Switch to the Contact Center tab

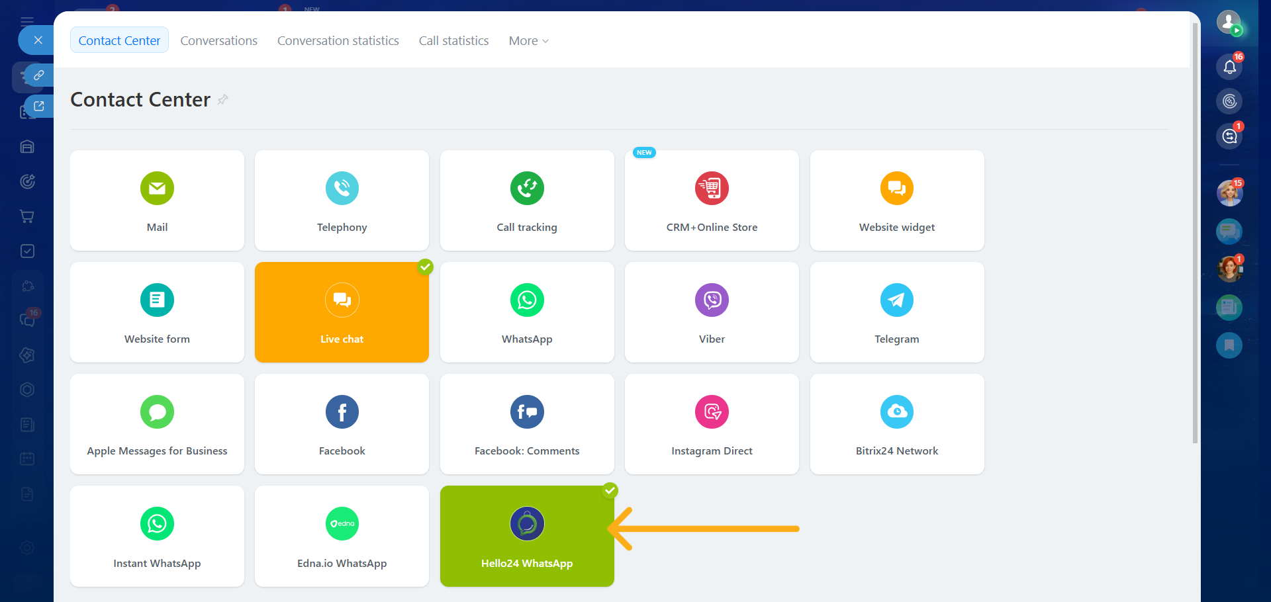click(119, 40)
